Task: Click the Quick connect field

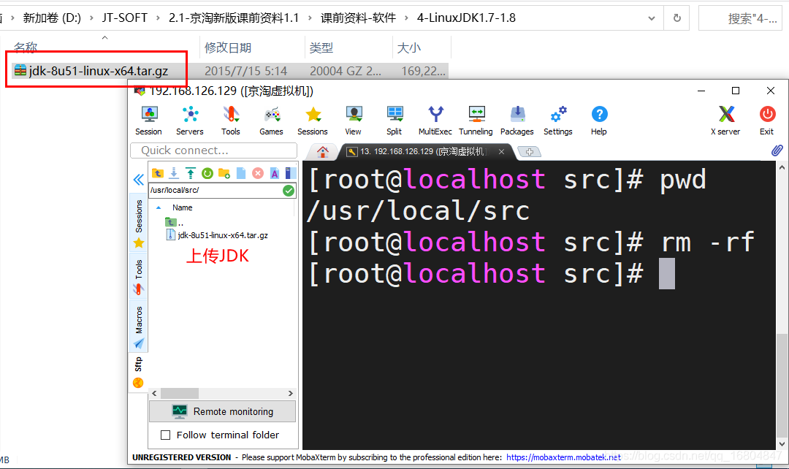Action: 214,150
